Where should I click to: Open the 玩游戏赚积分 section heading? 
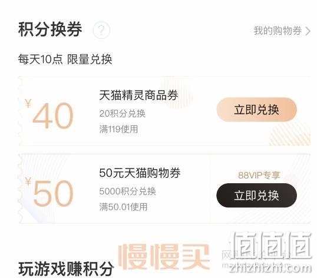[x=66, y=269]
